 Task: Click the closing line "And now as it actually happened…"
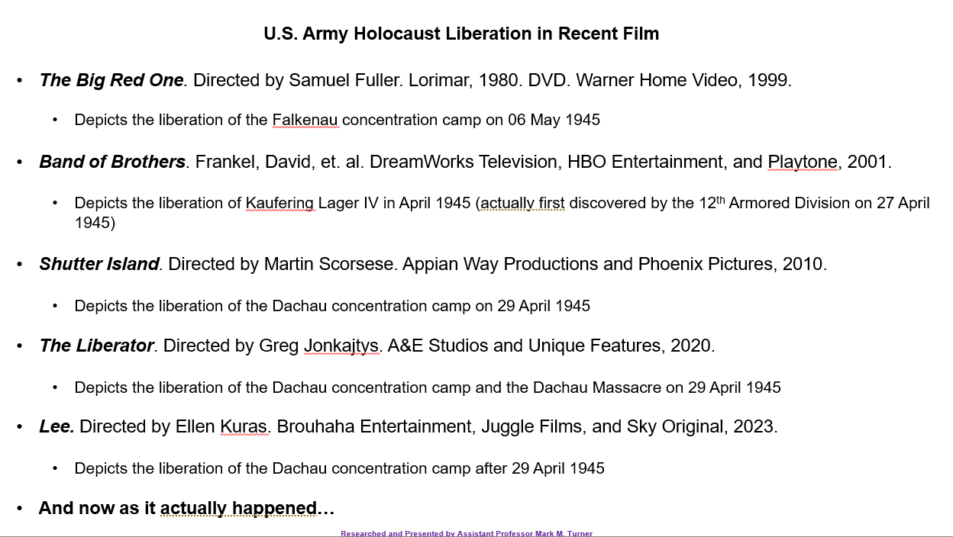(x=186, y=508)
